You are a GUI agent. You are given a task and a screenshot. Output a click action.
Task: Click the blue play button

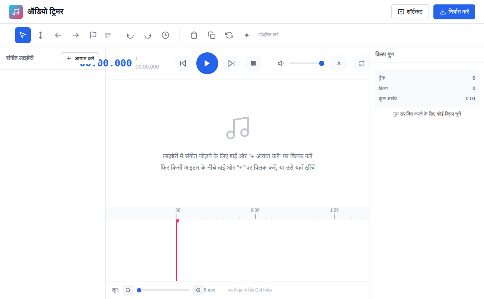tap(207, 63)
